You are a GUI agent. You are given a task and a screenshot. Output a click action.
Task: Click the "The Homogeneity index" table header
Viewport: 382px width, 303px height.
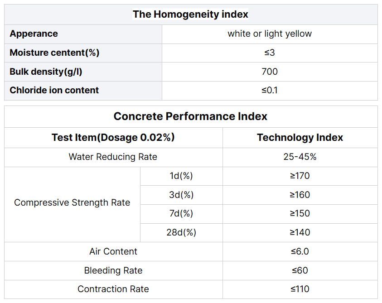(190, 14)
